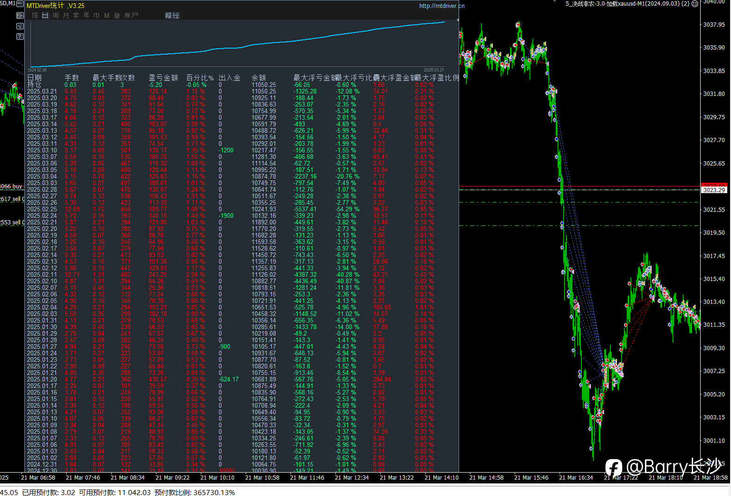Click the 2553 sell order label

pyautogui.click(x=12, y=223)
